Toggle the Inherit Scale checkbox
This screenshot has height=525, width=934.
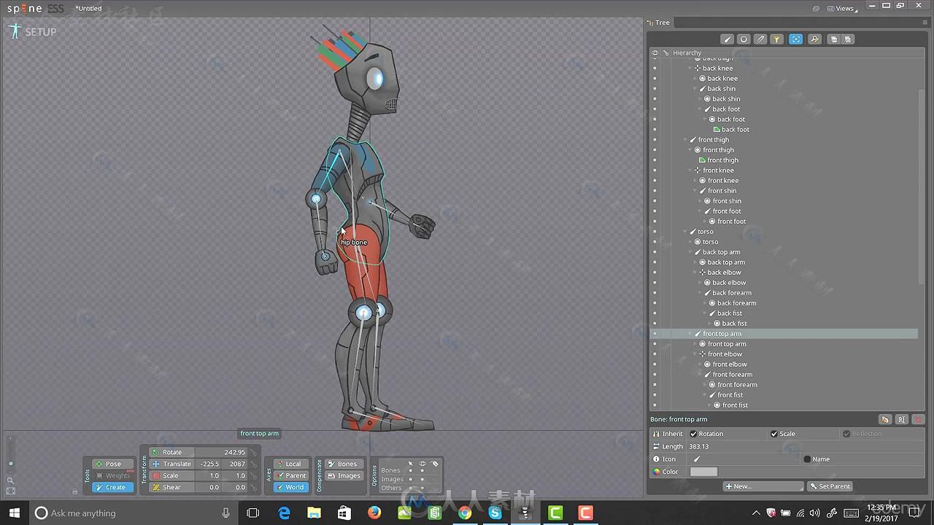[x=774, y=434]
